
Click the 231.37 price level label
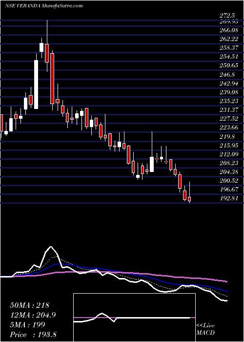click(x=229, y=110)
